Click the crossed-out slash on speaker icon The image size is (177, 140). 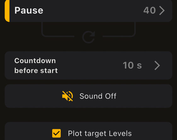67,96
